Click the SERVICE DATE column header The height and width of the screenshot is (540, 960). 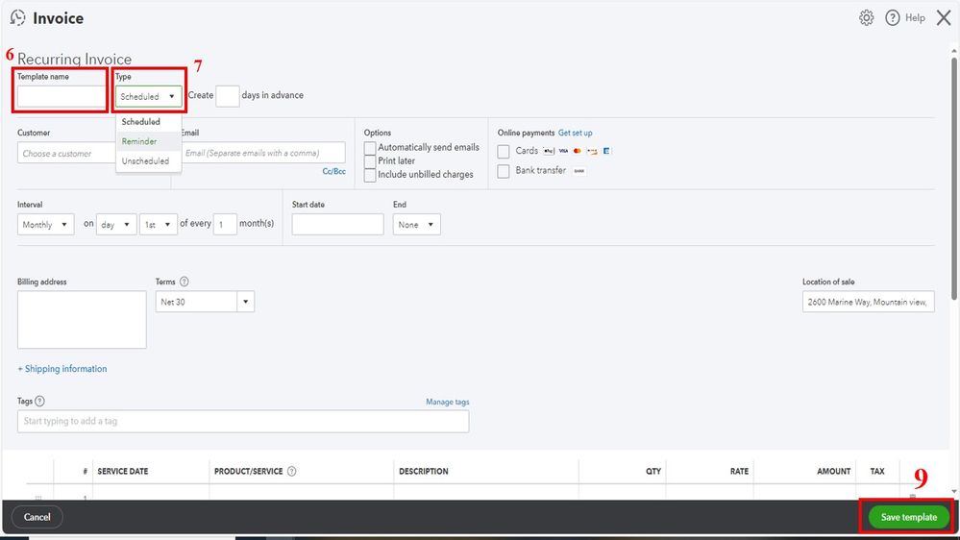[122, 472]
